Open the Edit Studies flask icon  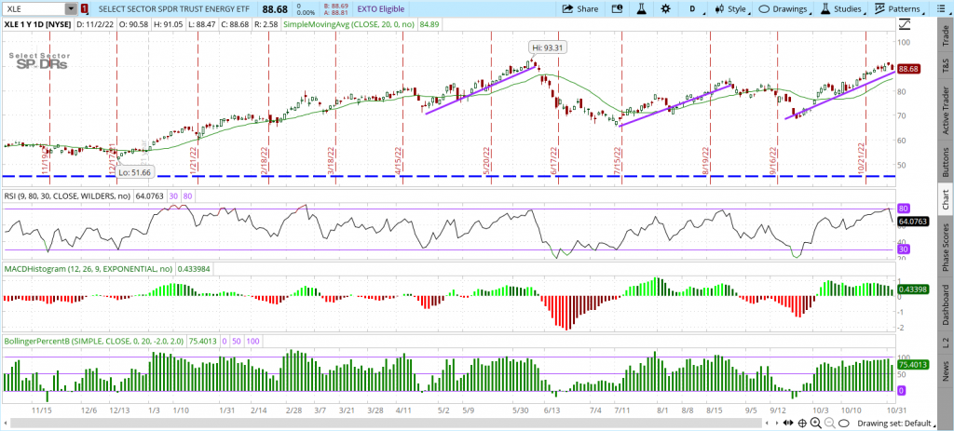[641, 9]
